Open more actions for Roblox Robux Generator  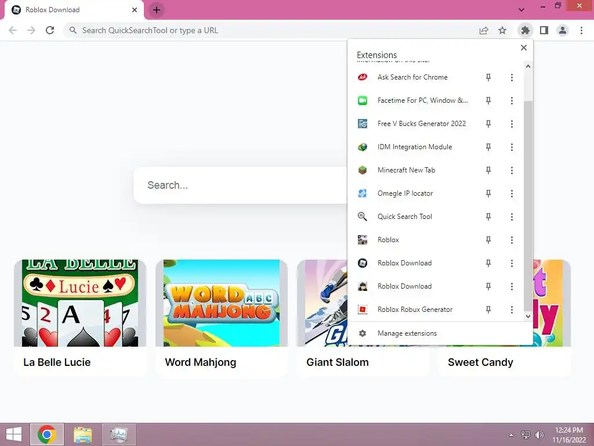[x=512, y=310]
